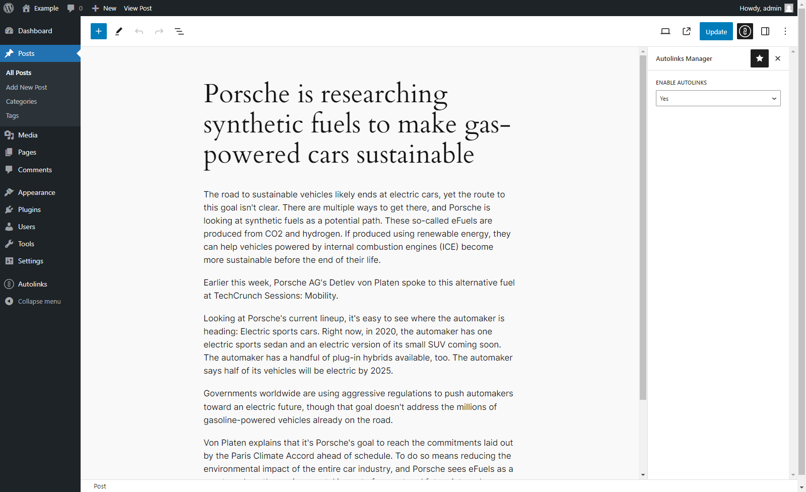Click the blue block inserter plus button
The image size is (806, 492).
(x=99, y=31)
